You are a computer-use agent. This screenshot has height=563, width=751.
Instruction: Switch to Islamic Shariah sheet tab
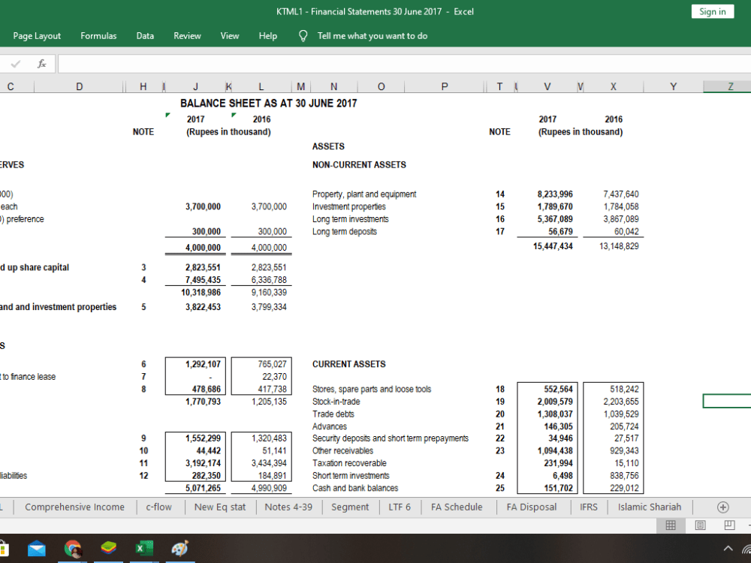click(x=649, y=507)
